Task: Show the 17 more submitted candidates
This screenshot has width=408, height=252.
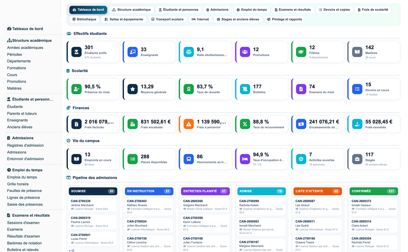Action: click(x=72, y=250)
